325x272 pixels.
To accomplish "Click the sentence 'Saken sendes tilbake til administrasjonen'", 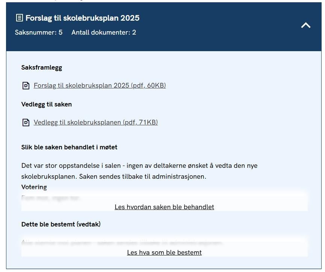I will (x=143, y=176).
